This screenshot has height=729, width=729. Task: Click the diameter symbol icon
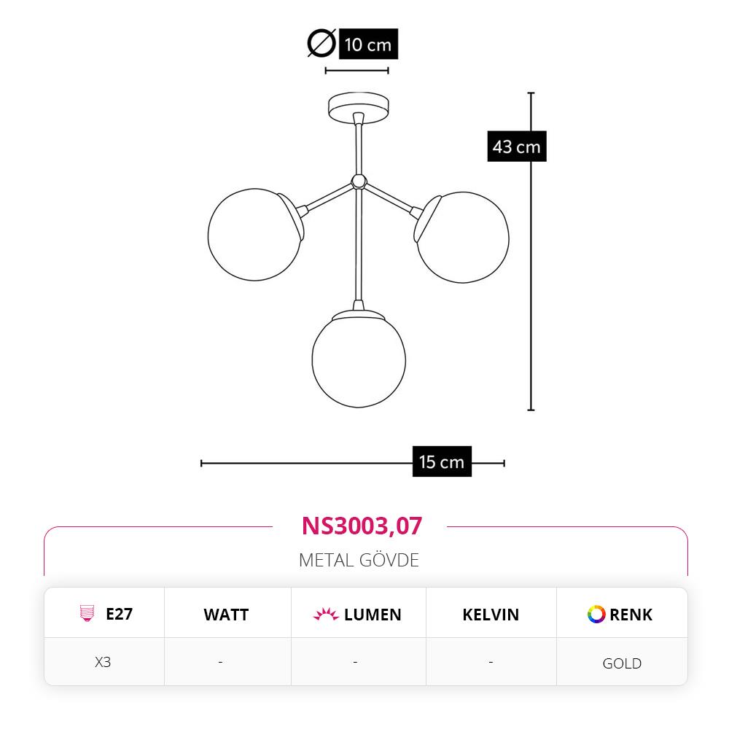pos(321,43)
